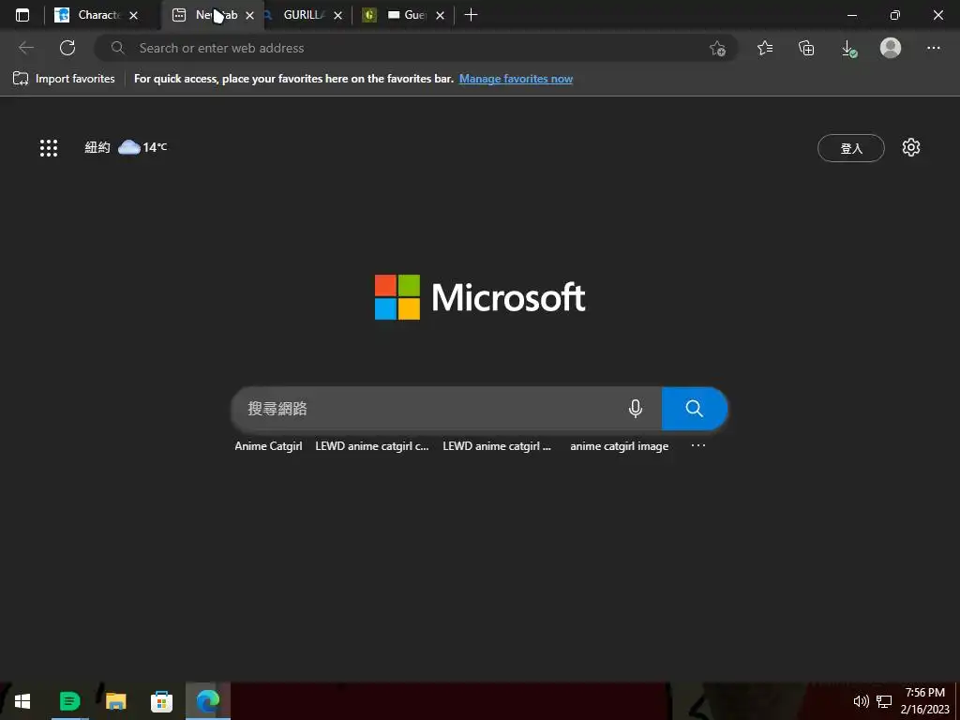Screen dimensions: 960x720
Task: Click the Microsoft logo
Action: pos(480,297)
